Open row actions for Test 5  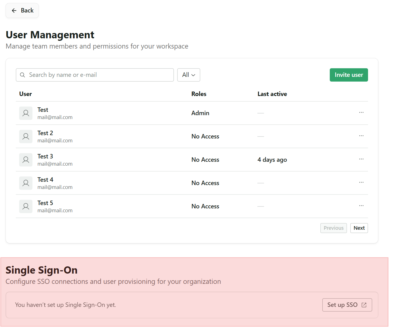(361, 206)
